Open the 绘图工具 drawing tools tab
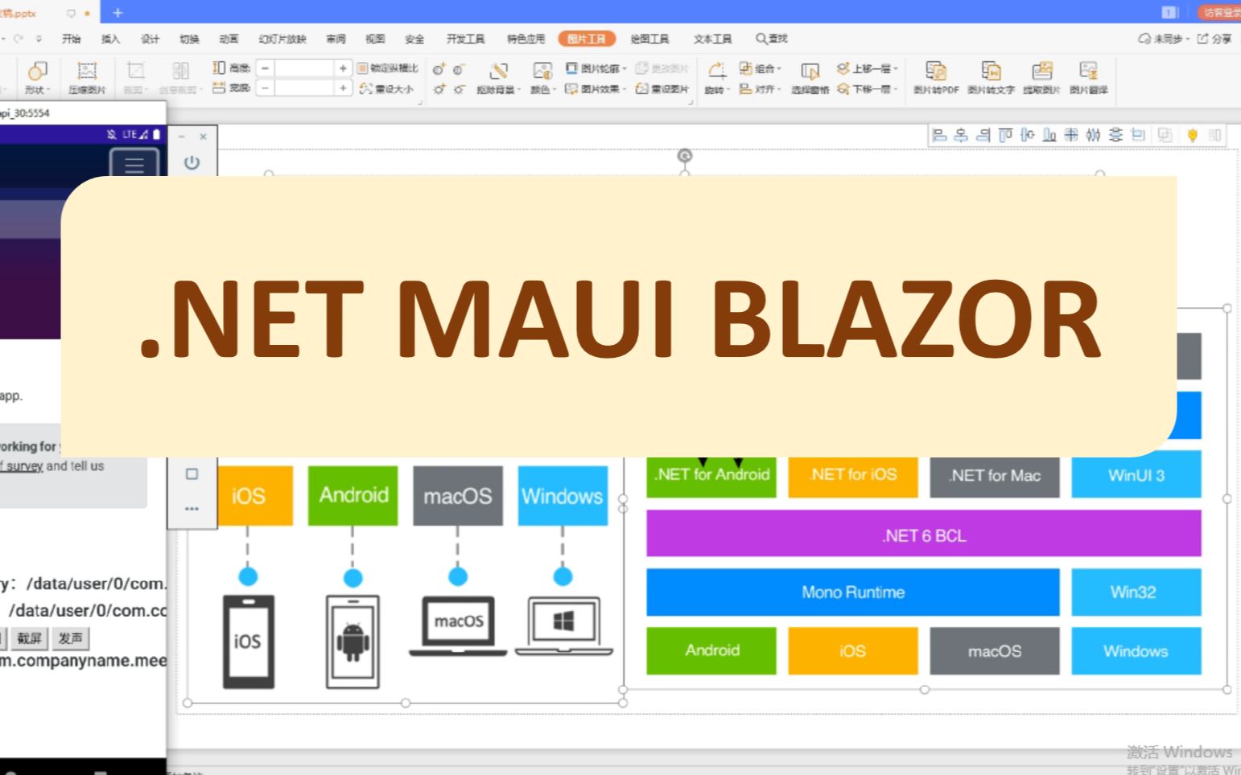The height and width of the screenshot is (775, 1241). 649,39
